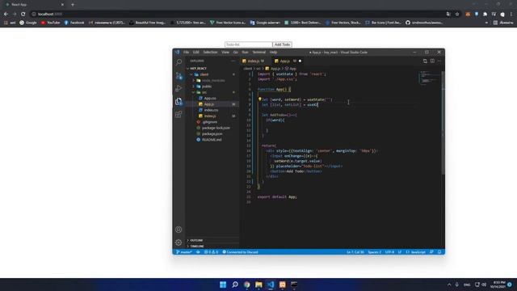
Task: Open the Terminal menu in VS Code
Action: [259, 52]
